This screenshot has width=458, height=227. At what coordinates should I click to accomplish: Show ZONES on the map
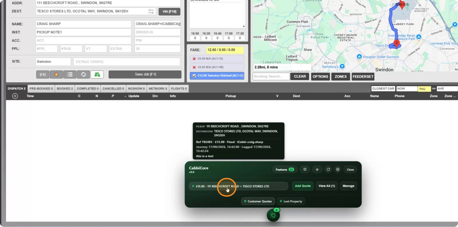click(x=341, y=76)
